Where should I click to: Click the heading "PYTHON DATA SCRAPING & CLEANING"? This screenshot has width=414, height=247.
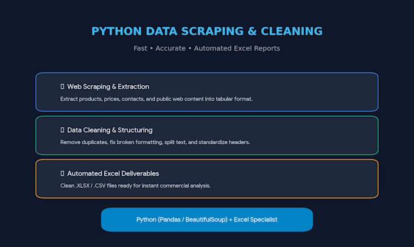tap(207, 31)
